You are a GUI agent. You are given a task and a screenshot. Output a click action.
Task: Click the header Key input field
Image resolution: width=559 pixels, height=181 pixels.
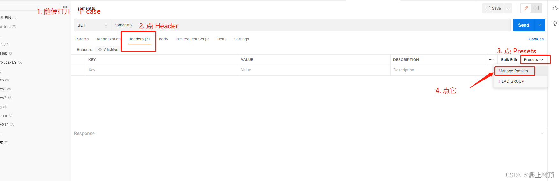click(162, 70)
